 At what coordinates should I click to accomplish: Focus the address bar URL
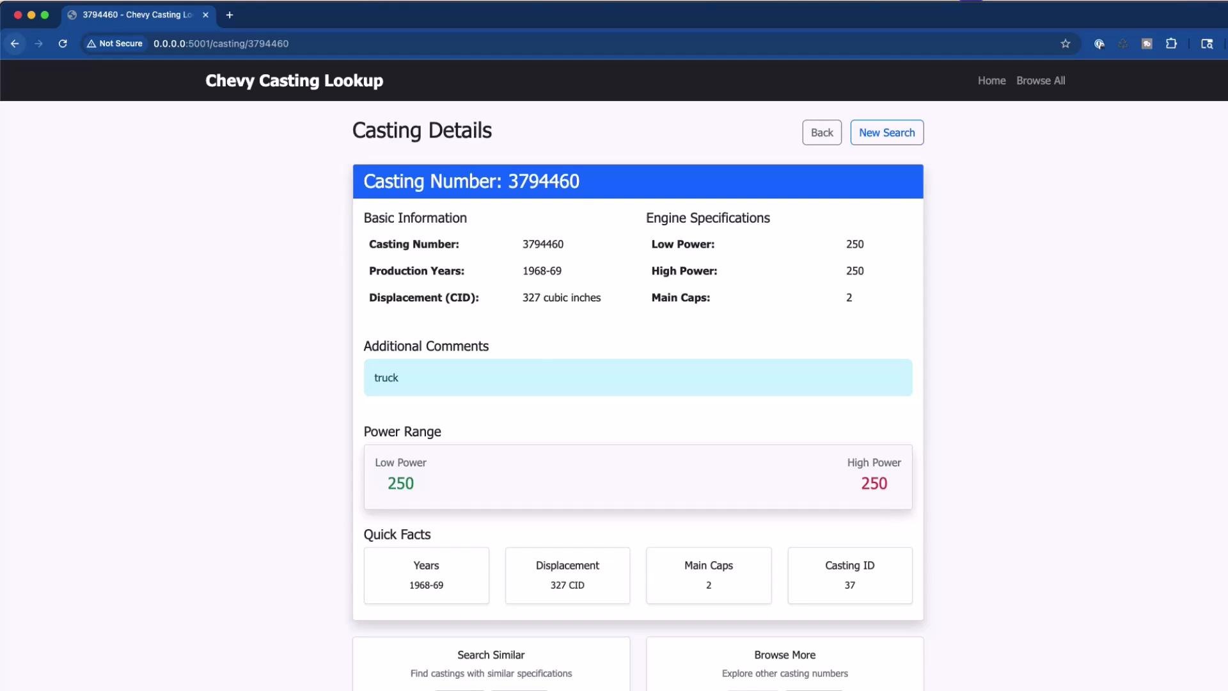pos(221,44)
